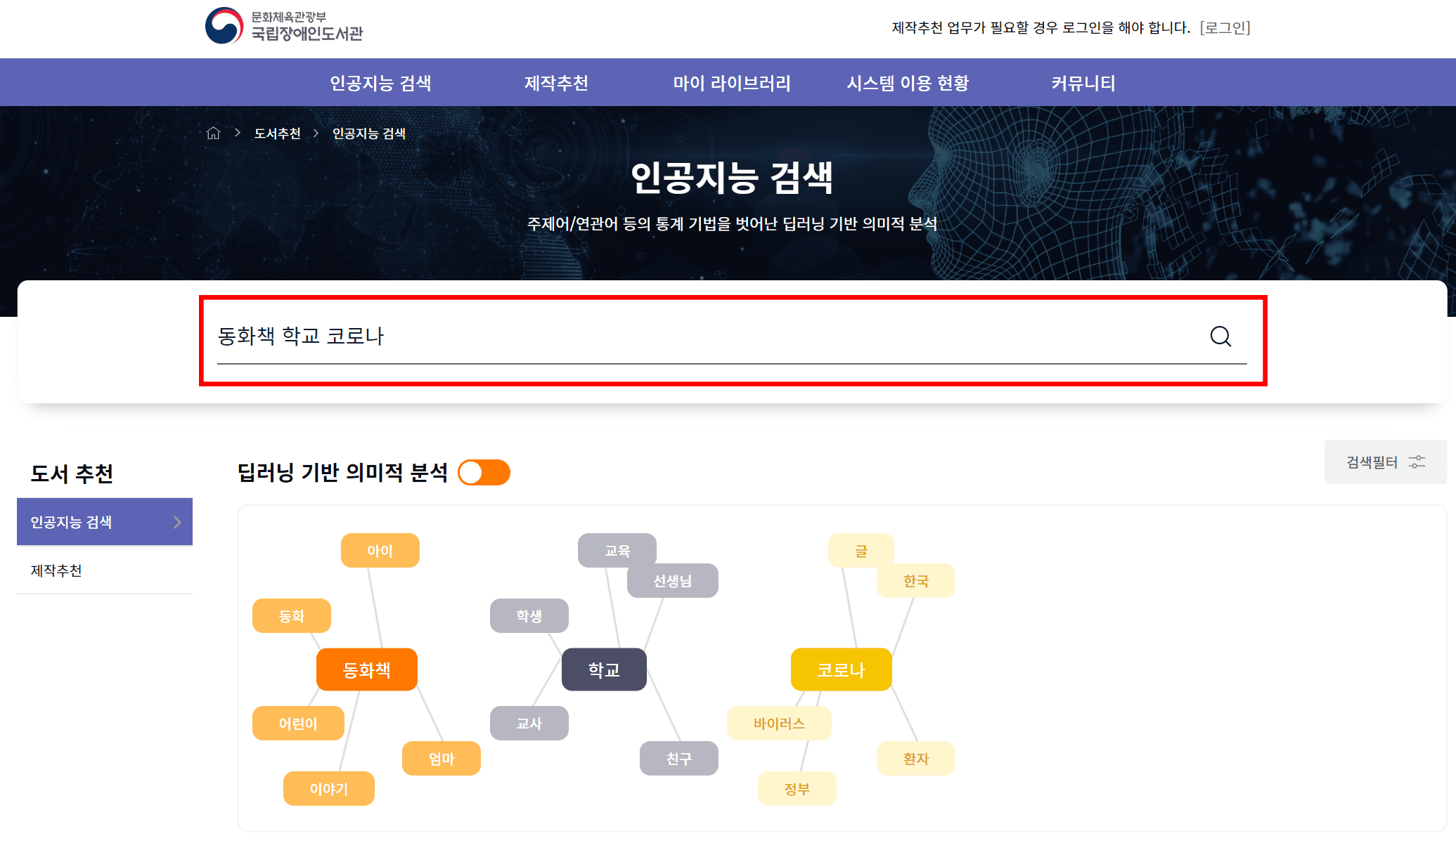This screenshot has width=1456, height=850.
Task: Open the 검색필터 button
Action: pyautogui.click(x=1385, y=462)
